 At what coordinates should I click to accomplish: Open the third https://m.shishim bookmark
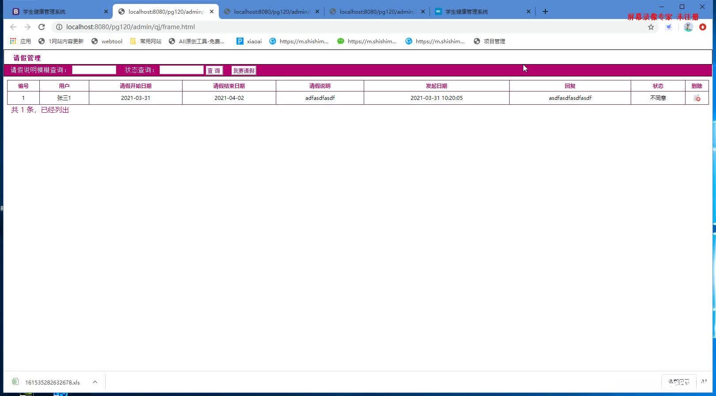coord(435,41)
